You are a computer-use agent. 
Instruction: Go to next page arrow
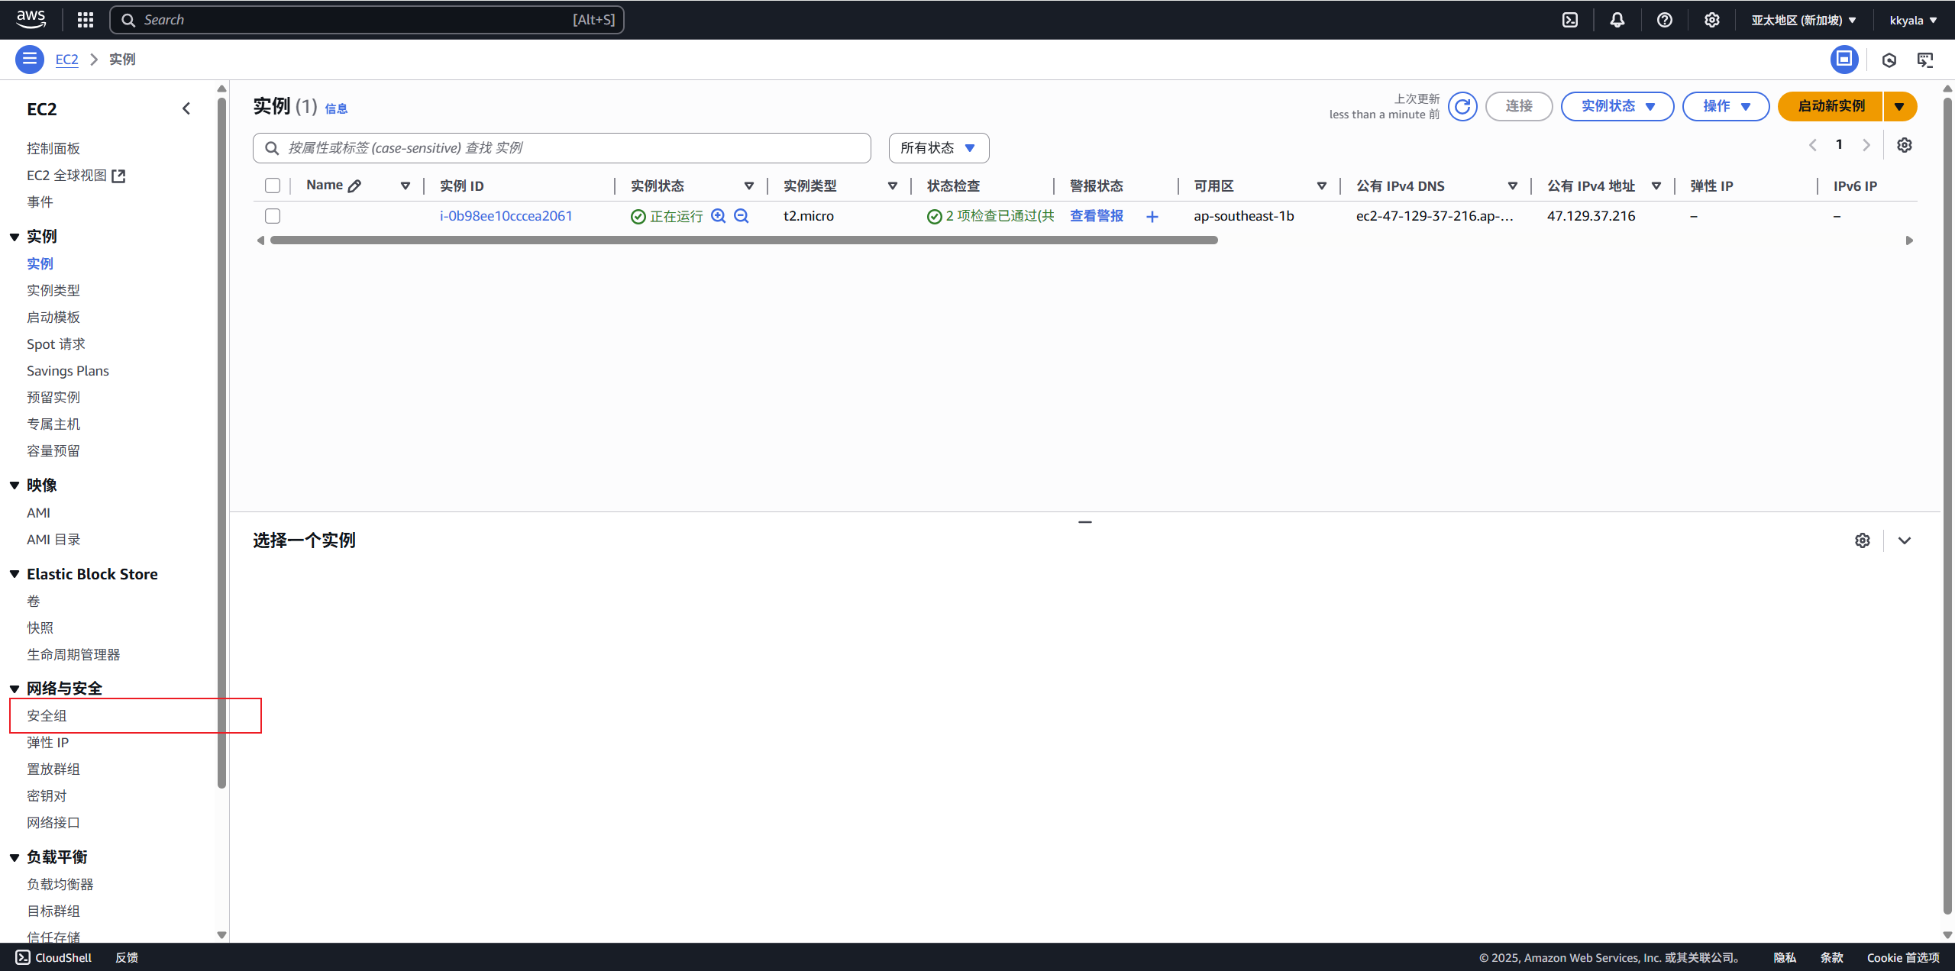[1866, 145]
